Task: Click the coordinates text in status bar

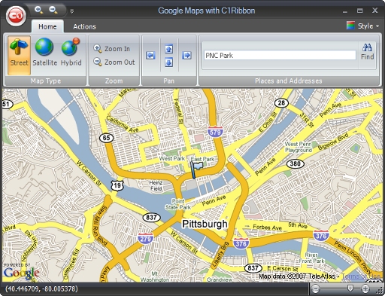Action: click(x=41, y=288)
